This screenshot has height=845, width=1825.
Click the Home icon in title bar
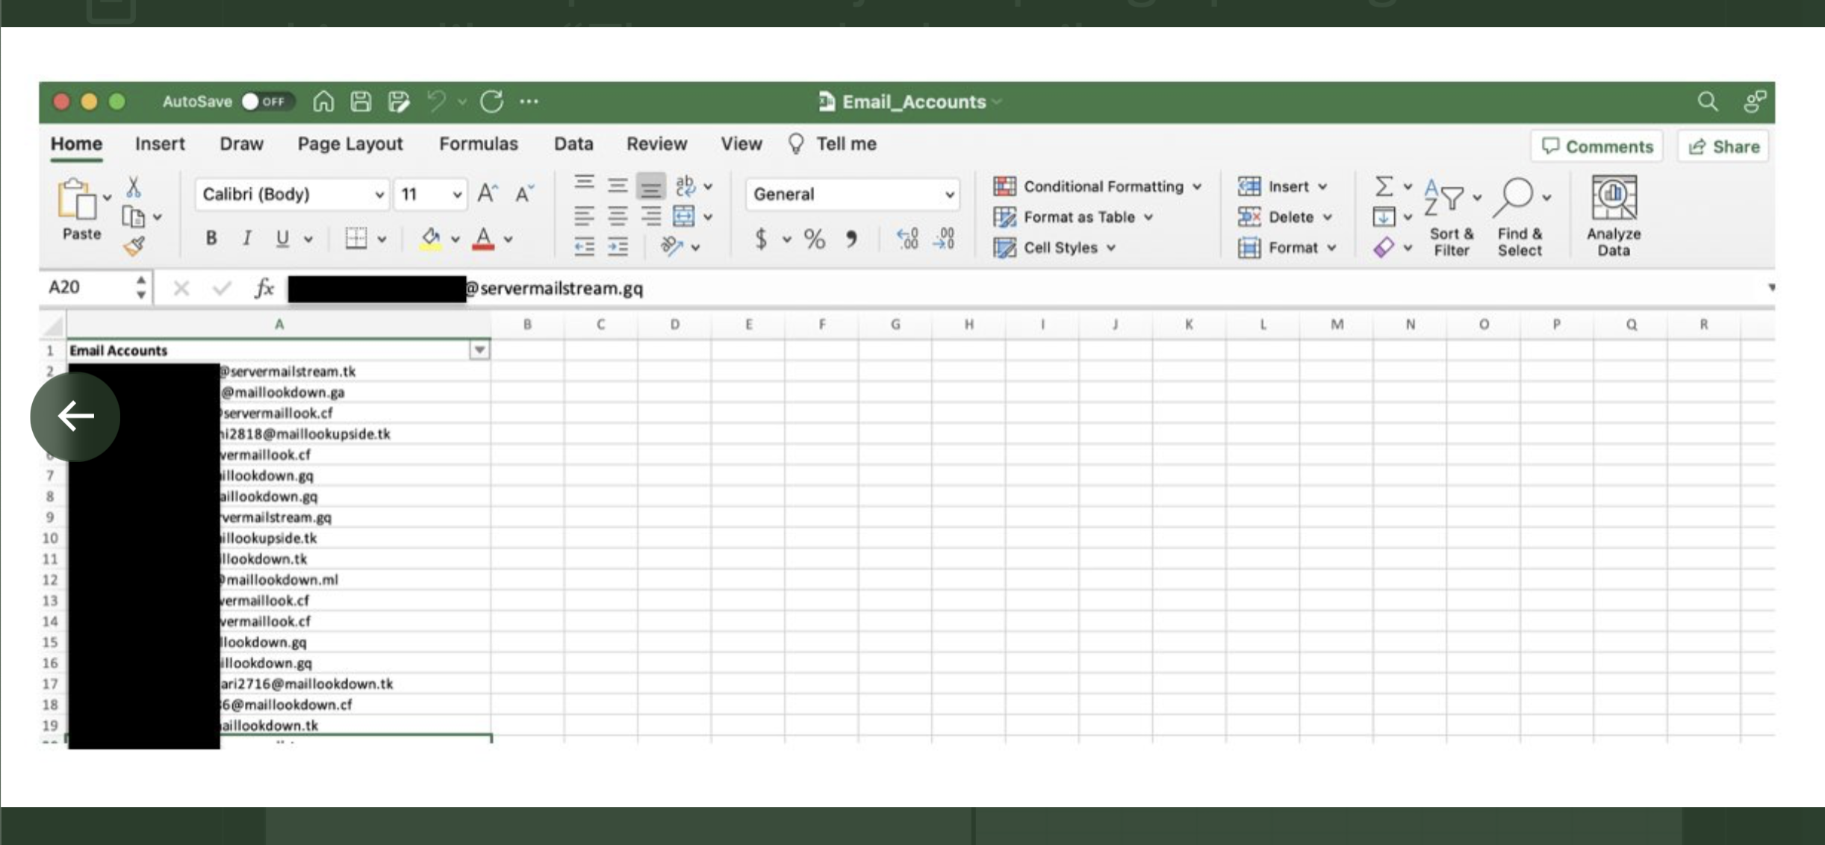(323, 101)
